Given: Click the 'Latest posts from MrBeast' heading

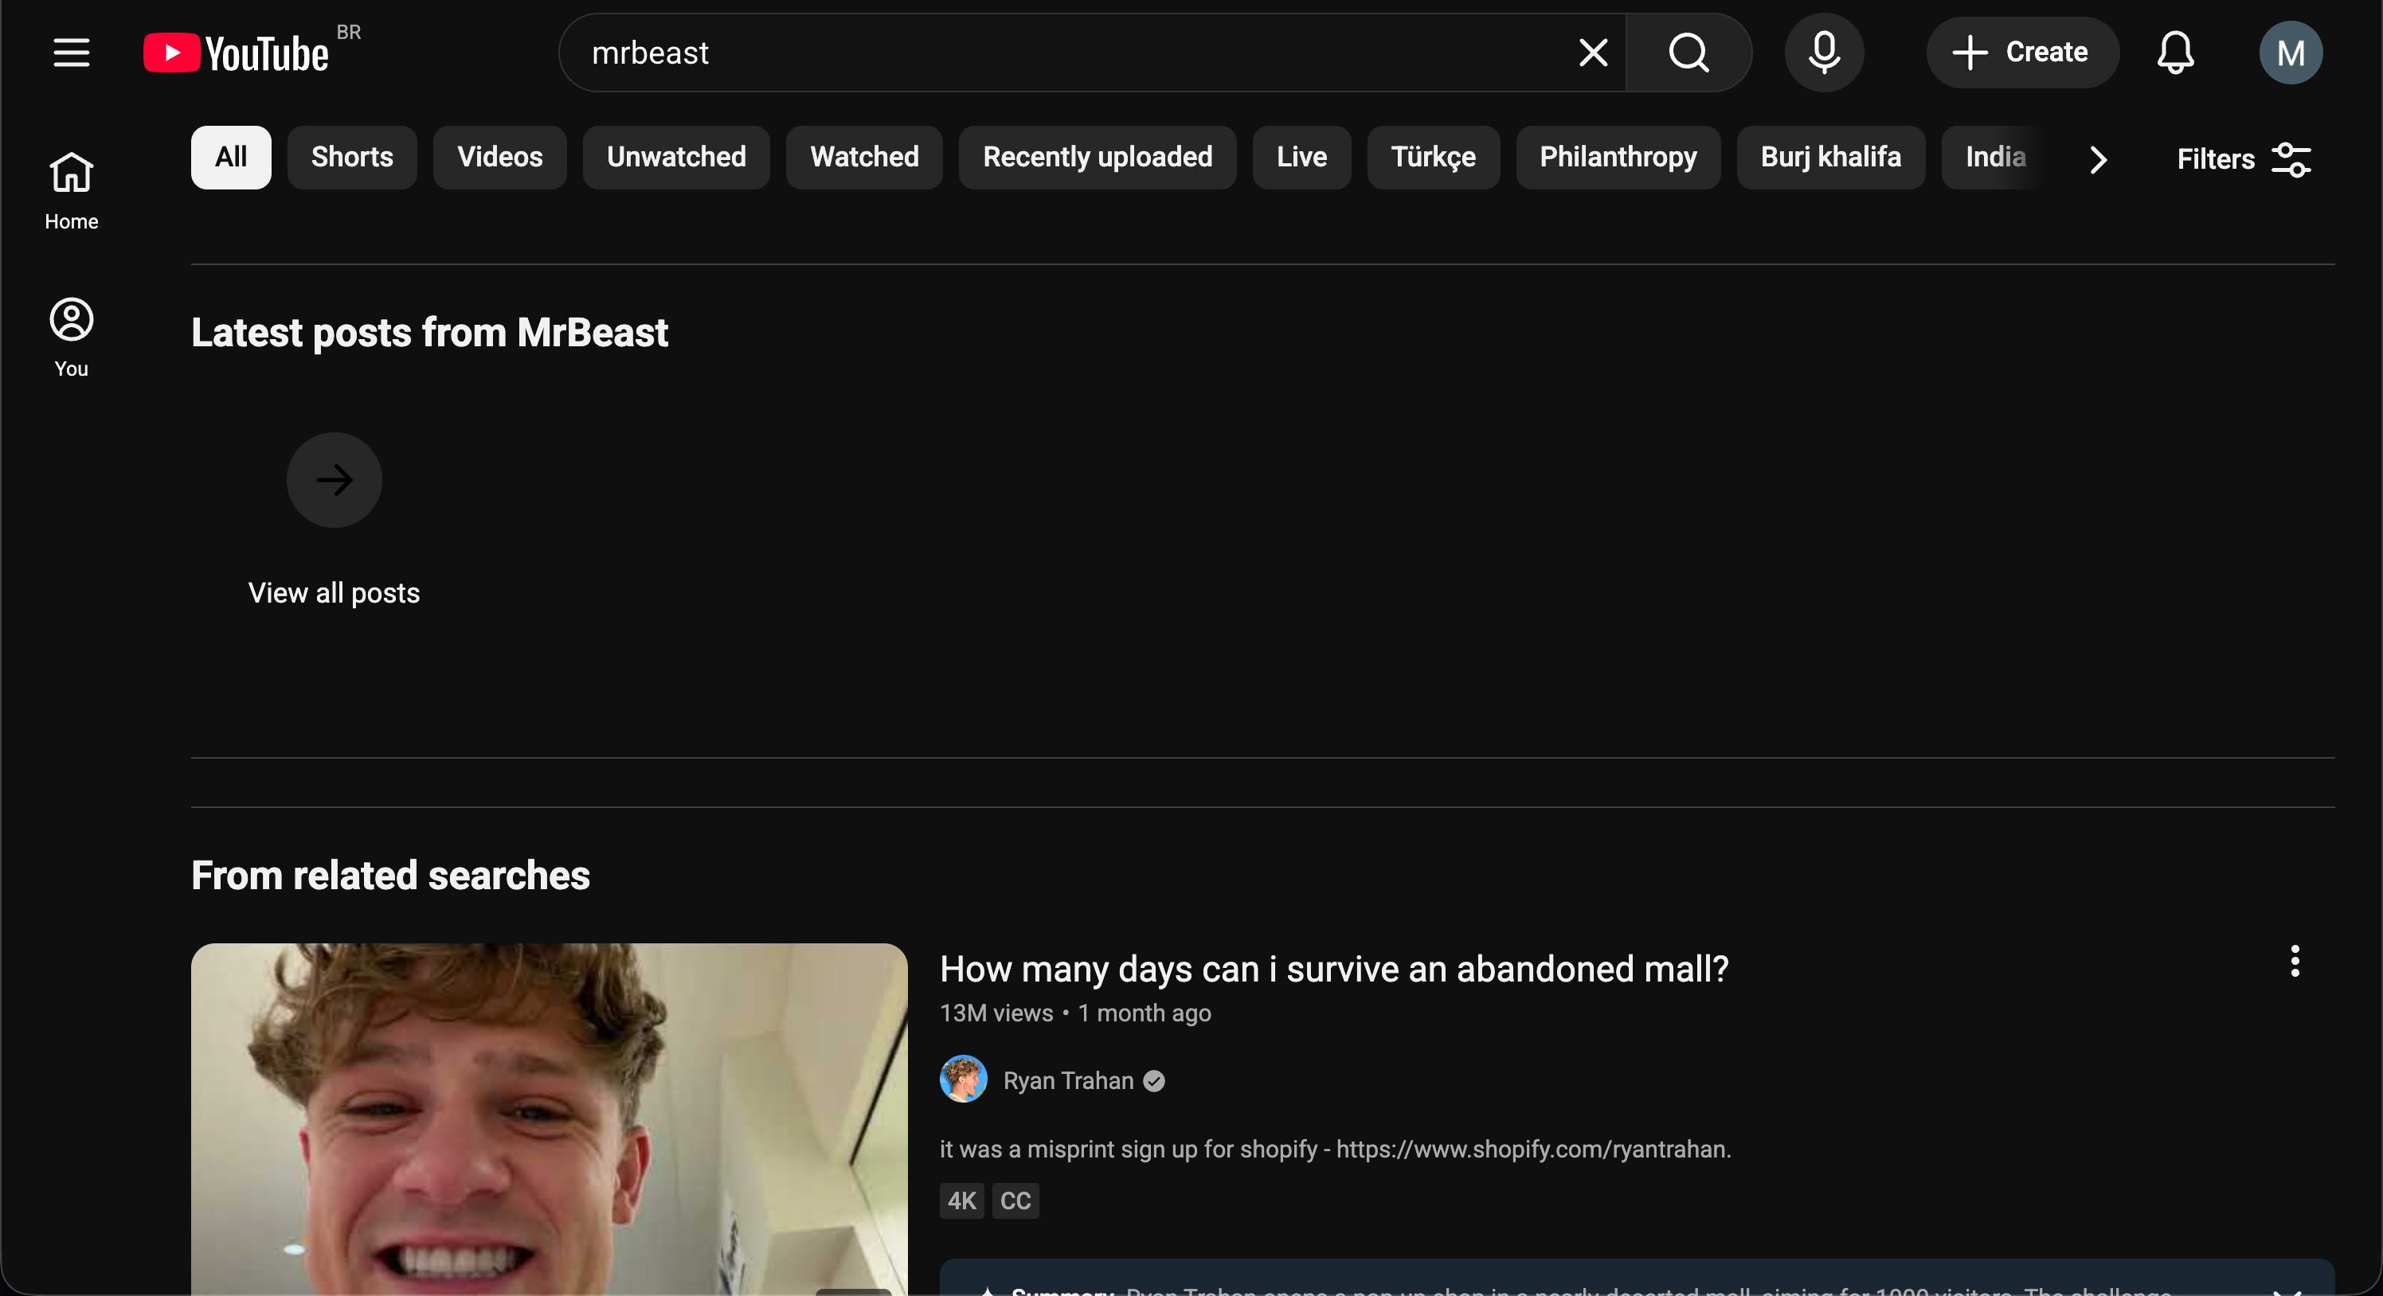Looking at the screenshot, I should pyautogui.click(x=429, y=333).
